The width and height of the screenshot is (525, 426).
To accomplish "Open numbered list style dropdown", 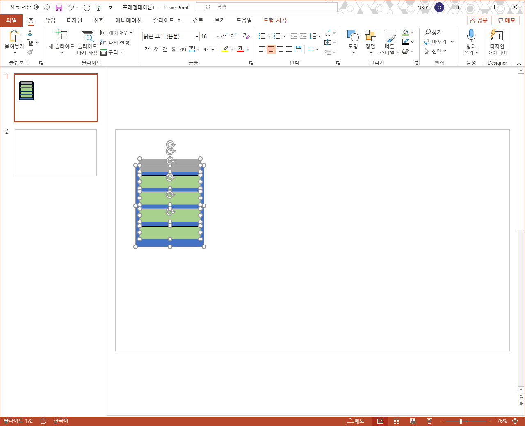I will pyautogui.click(x=284, y=36).
